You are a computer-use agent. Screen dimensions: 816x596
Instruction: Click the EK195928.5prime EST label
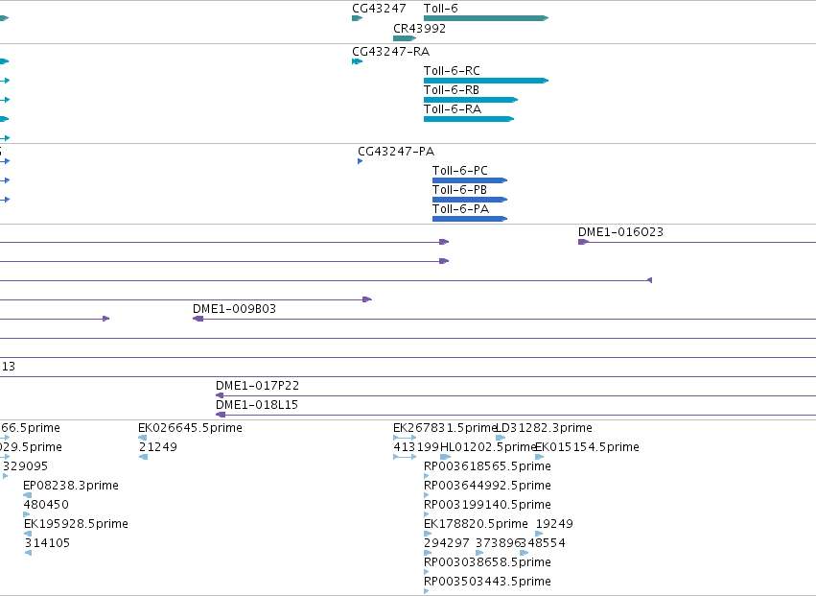tap(76, 524)
